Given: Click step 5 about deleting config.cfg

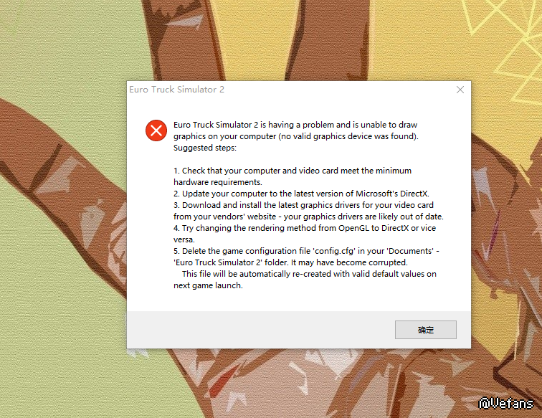Looking at the screenshot, I should pos(306,251).
